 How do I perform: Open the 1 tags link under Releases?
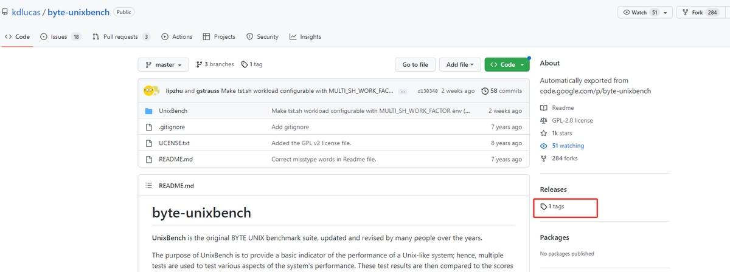click(x=552, y=206)
